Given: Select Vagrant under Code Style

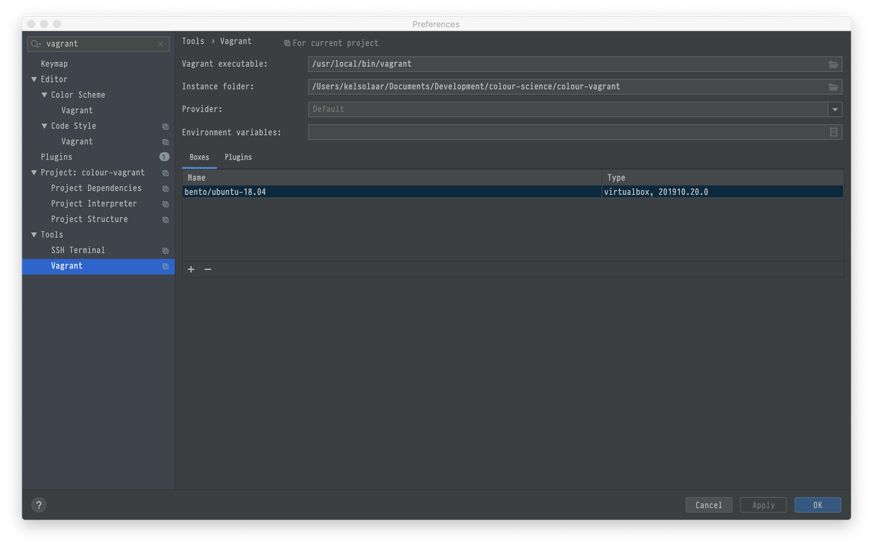Looking at the screenshot, I should coord(77,142).
